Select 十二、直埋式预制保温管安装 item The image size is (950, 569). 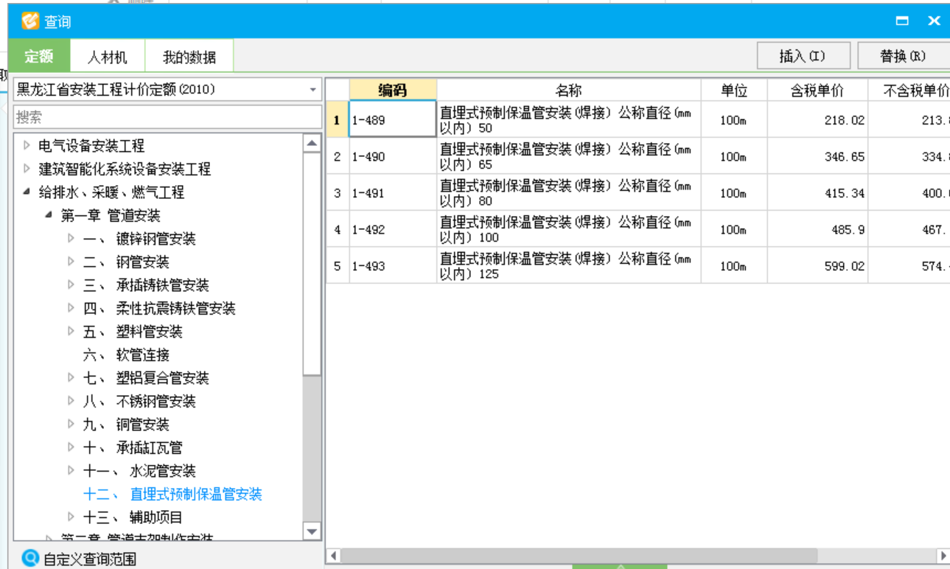pyautogui.click(x=172, y=494)
